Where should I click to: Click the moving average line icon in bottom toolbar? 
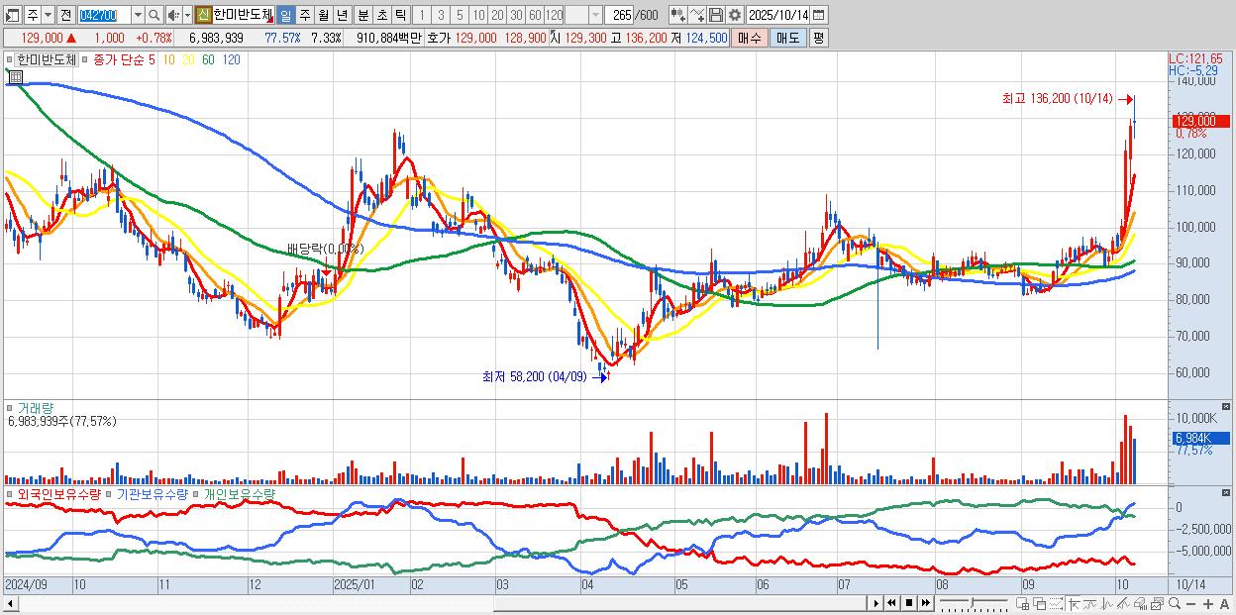point(1090,604)
